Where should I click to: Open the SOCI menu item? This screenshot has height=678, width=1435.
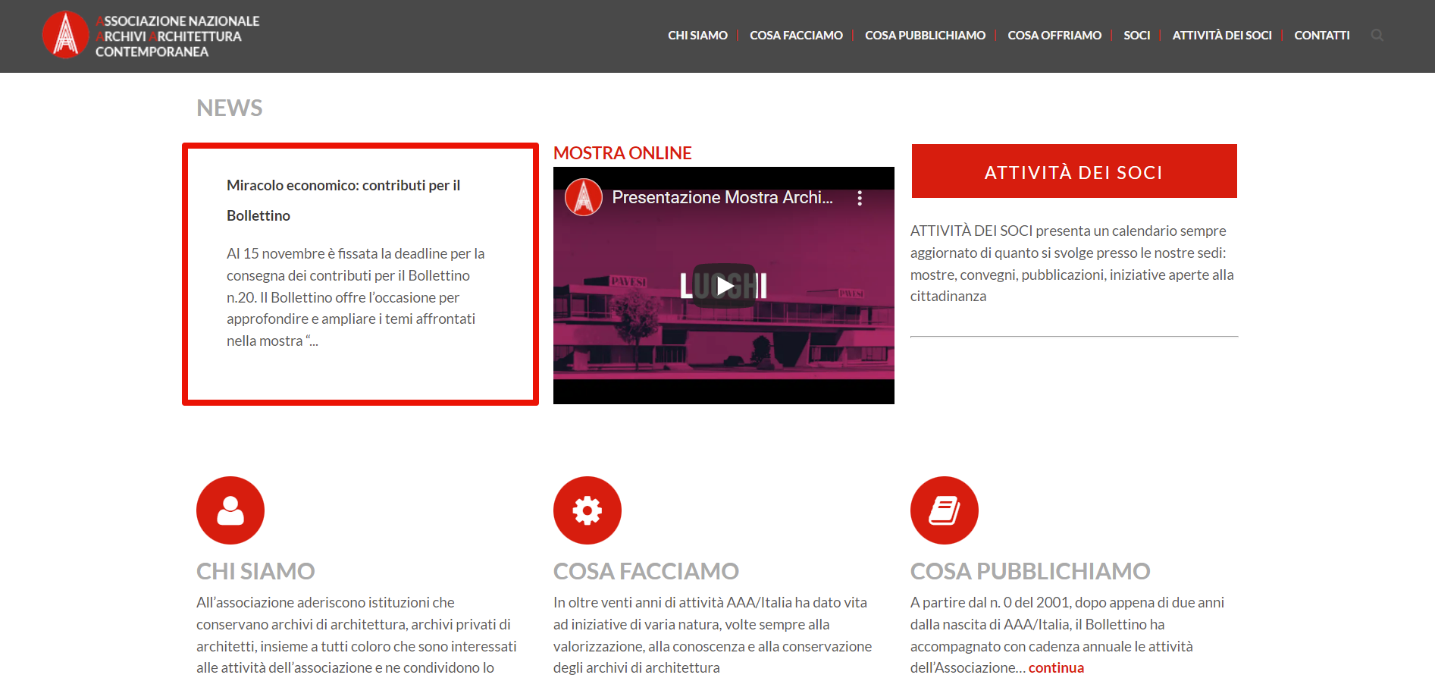coord(1136,36)
